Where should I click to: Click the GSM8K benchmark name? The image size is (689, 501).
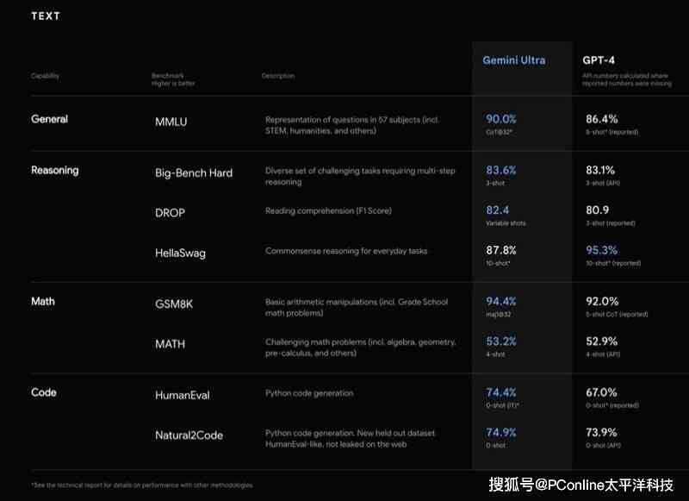(174, 304)
